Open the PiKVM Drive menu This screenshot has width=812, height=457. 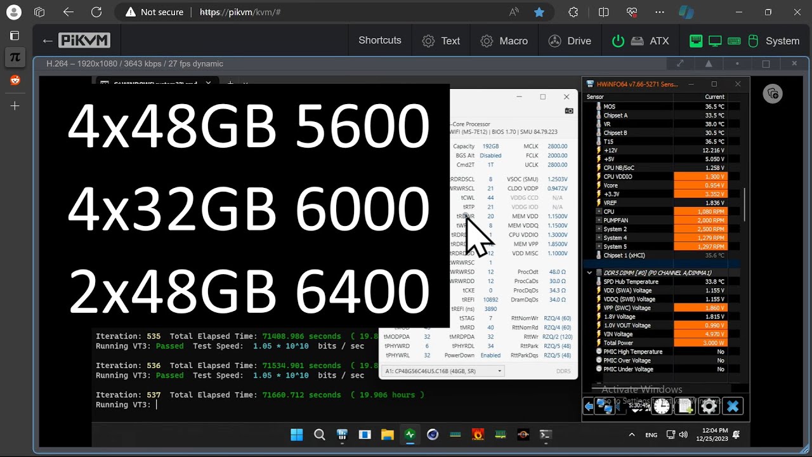pyautogui.click(x=570, y=41)
